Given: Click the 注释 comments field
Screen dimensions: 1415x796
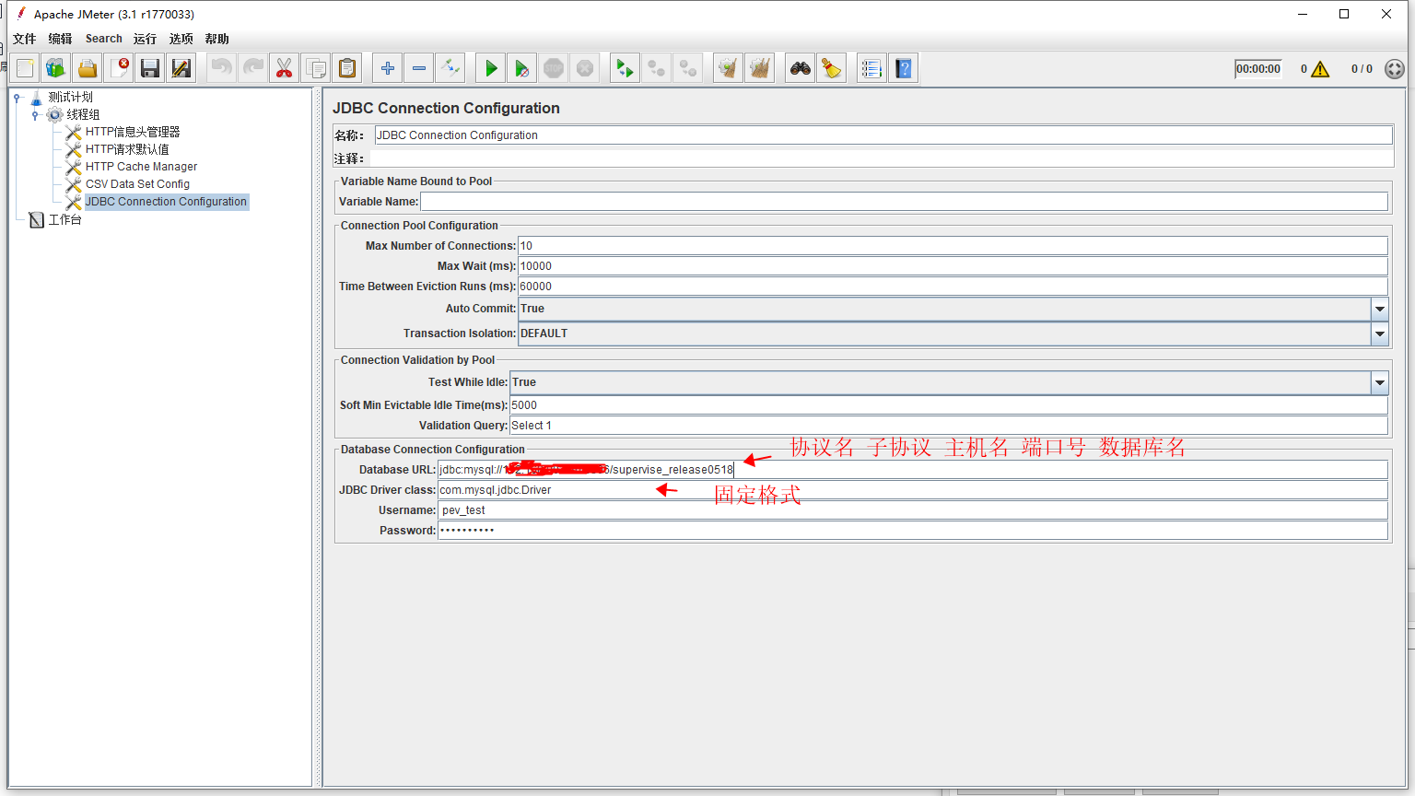Looking at the screenshot, I should (882, 158).
